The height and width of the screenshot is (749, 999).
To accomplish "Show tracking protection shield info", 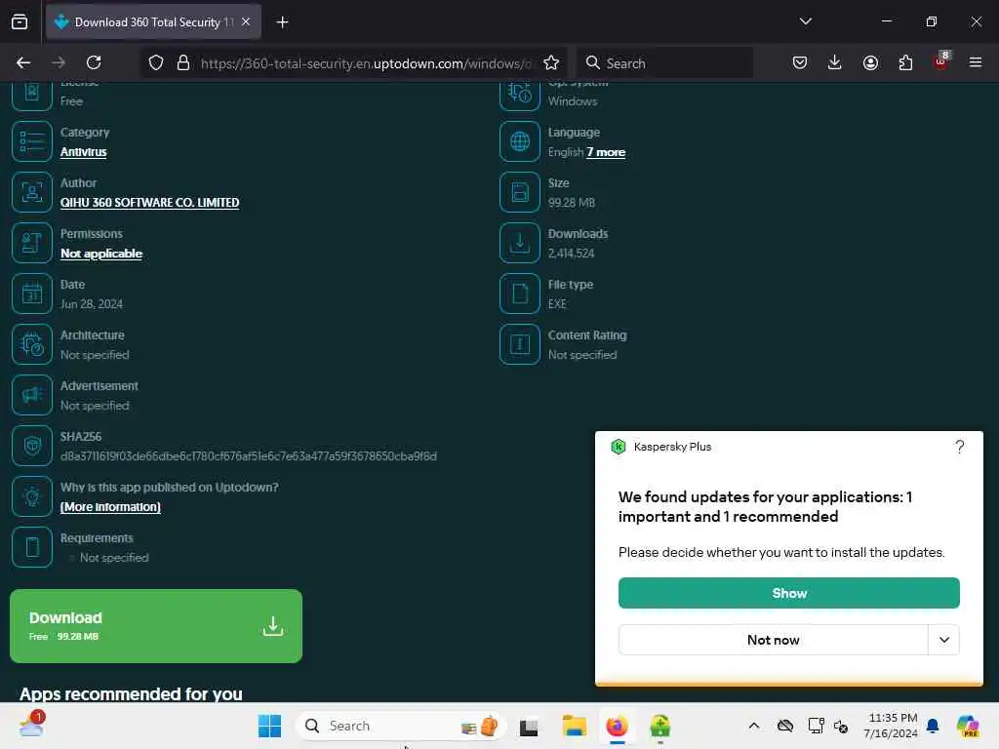I will click(x=156, y=62).
